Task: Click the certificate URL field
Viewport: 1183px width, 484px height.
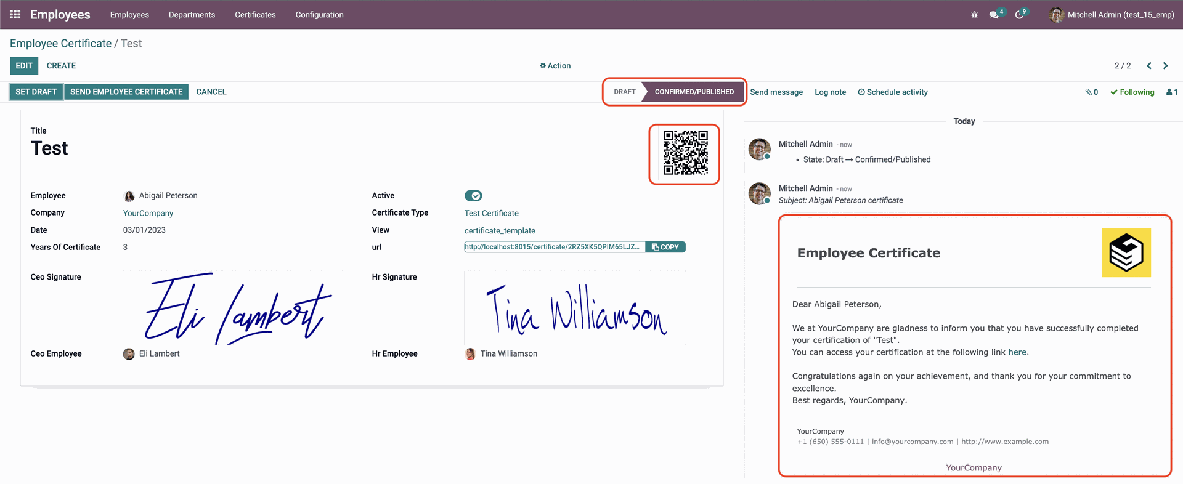Action: [555, 247]
